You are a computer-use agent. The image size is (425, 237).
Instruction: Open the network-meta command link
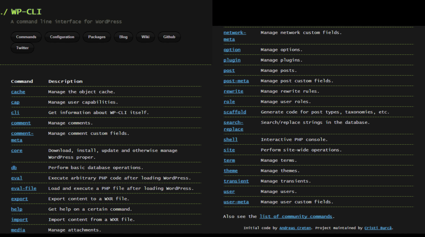click(235, 36)
